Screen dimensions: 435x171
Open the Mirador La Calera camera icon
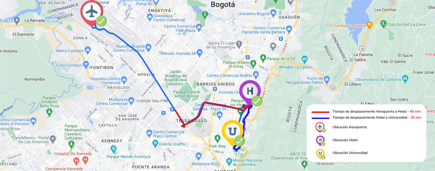click(x=304, y=59)
